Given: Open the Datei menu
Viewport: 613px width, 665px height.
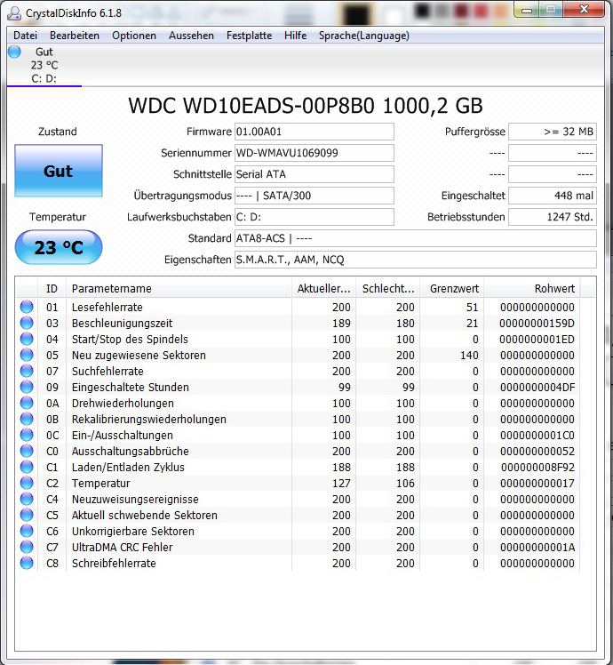Looking at the screenshot, I should point(26,36).
